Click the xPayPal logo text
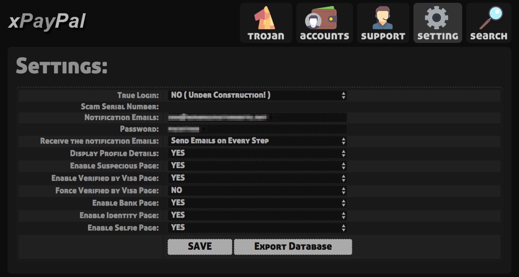The width and height of the screenshot is (519, 277). (x=47, y=21)
